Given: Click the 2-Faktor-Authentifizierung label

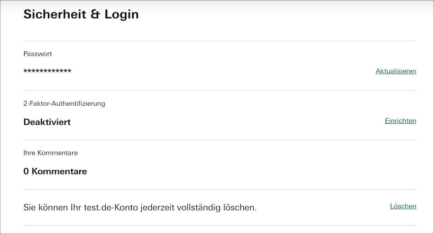Looking at the screenshot, I should (x=64, y=103).
